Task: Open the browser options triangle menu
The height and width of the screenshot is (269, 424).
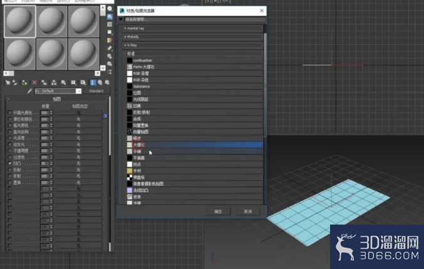Action: 121,19
